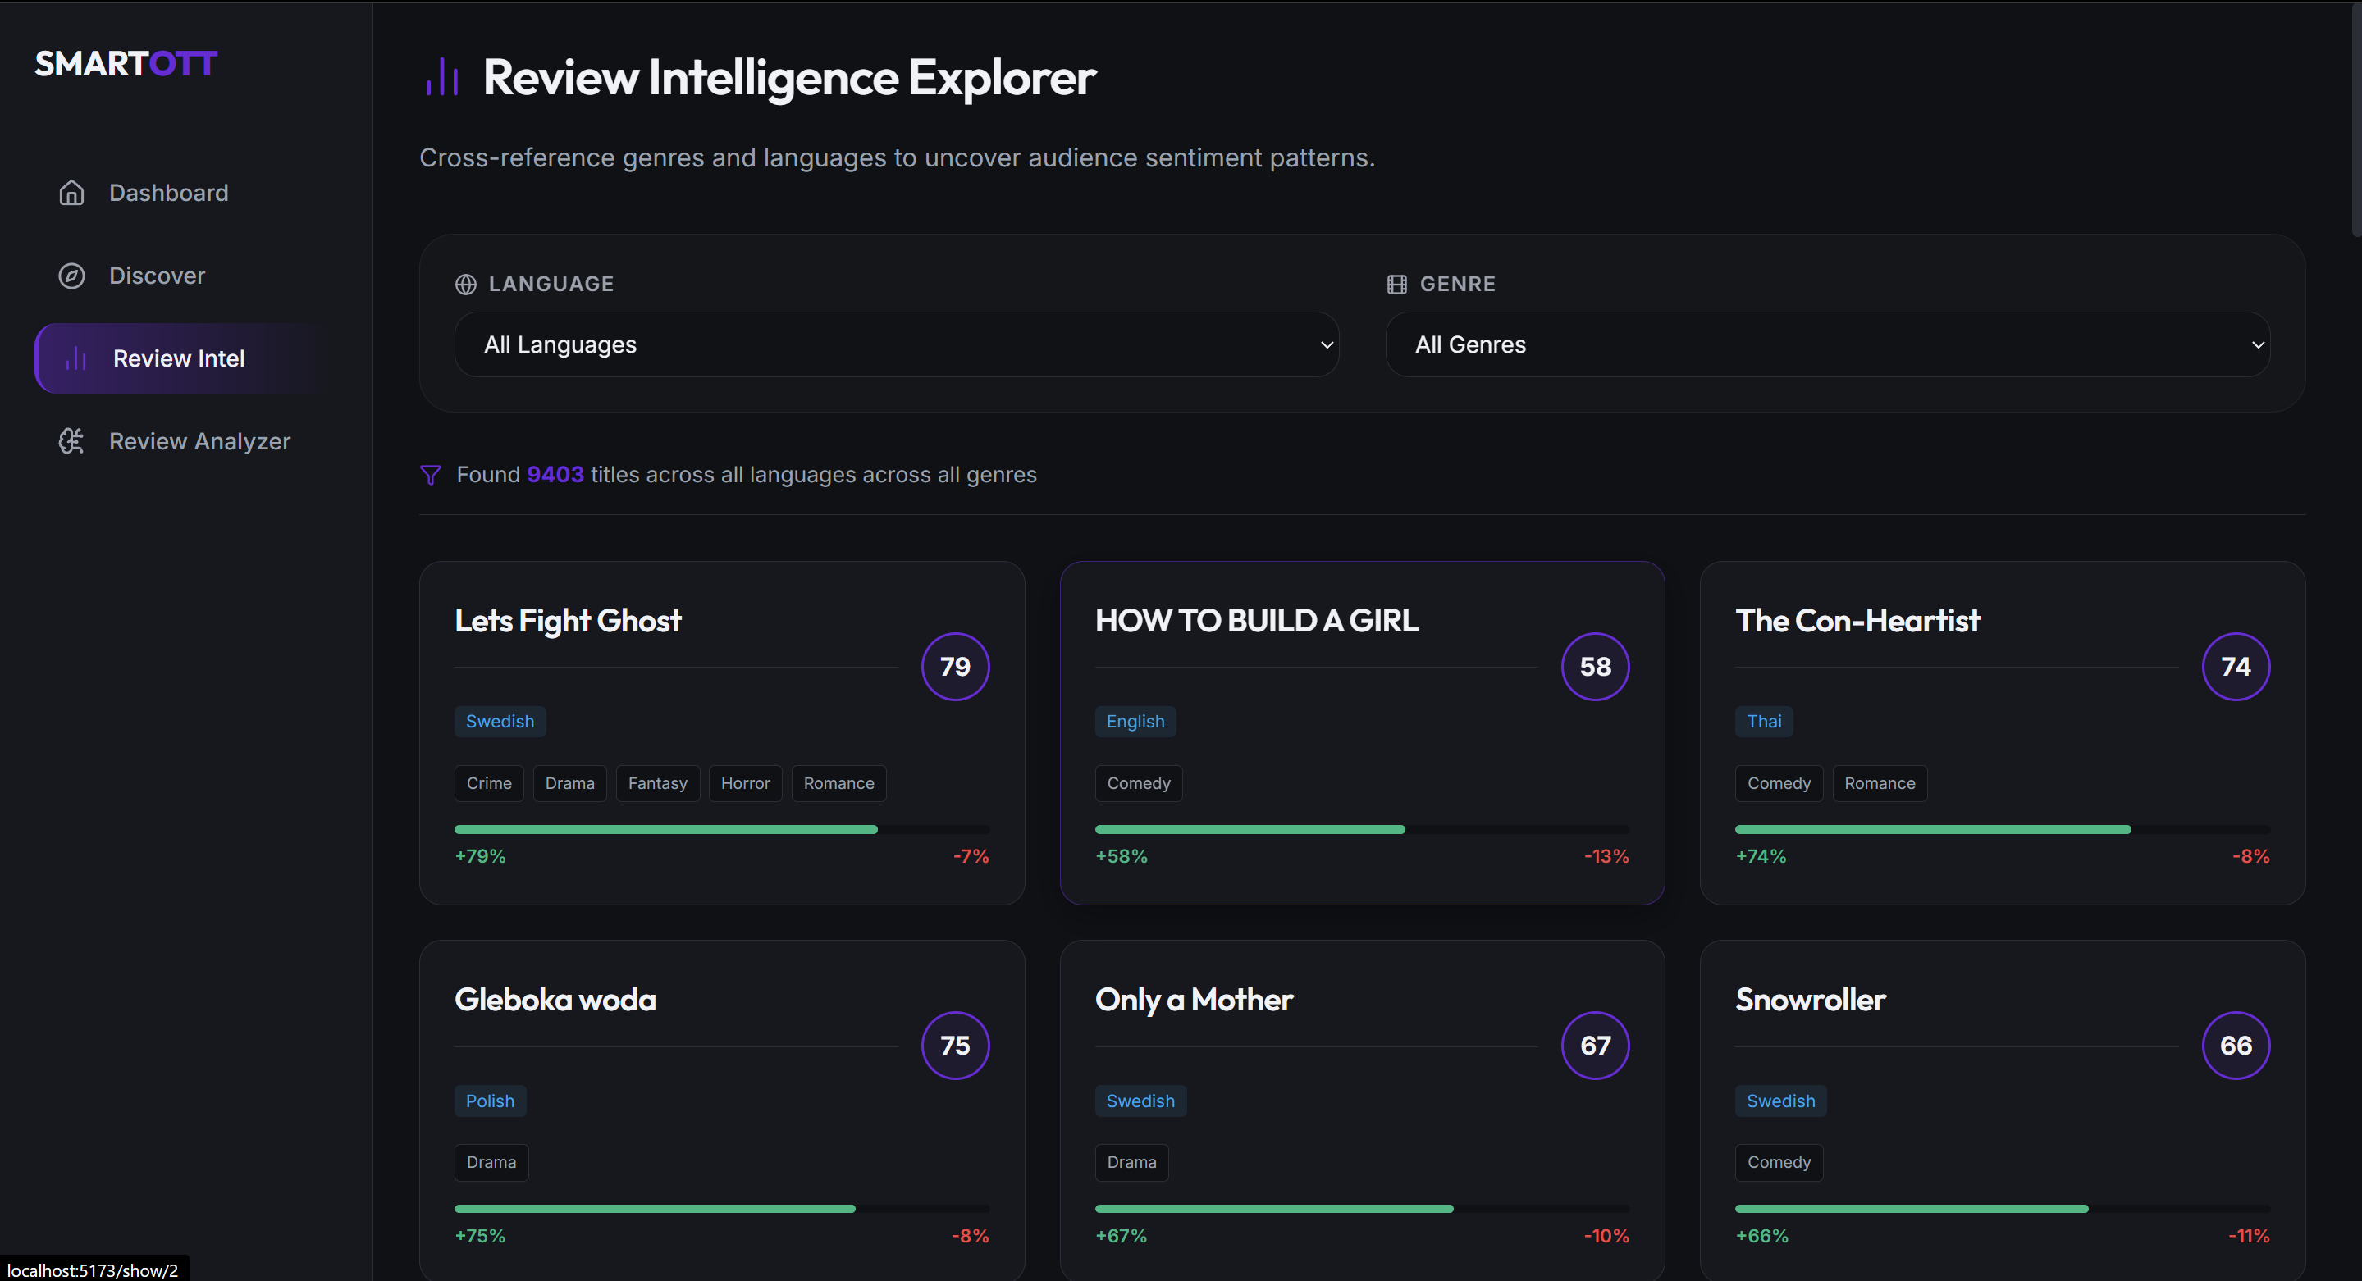
Task: Click Swedish tag on Snowroller
Action: [x=1779, y=1101]
